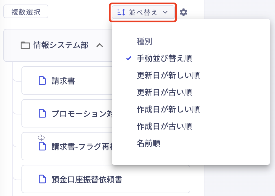This screenshot has height=196, width=275.
Task: Click the 請求書-フラグ document icon
Action: pos(42,146)
